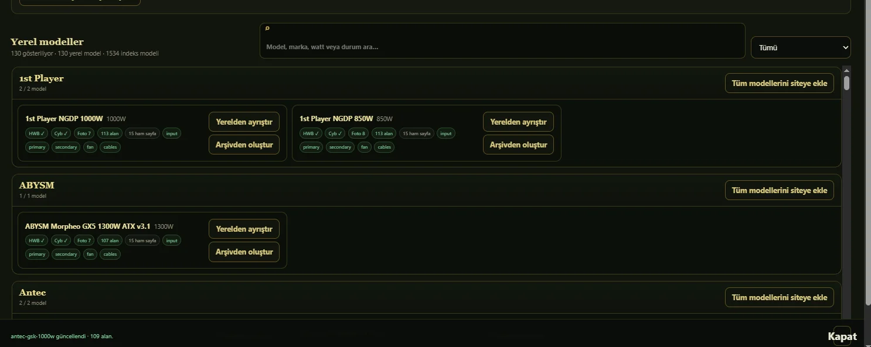Click Arşivden oluştur for 1st Player NGDP 1000W
The height and width of the screenshot is (347, 871).
(244, 145)
